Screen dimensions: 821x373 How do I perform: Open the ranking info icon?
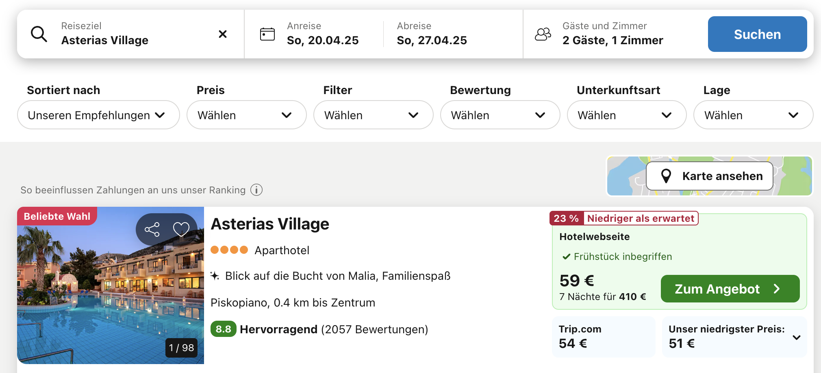256,190
